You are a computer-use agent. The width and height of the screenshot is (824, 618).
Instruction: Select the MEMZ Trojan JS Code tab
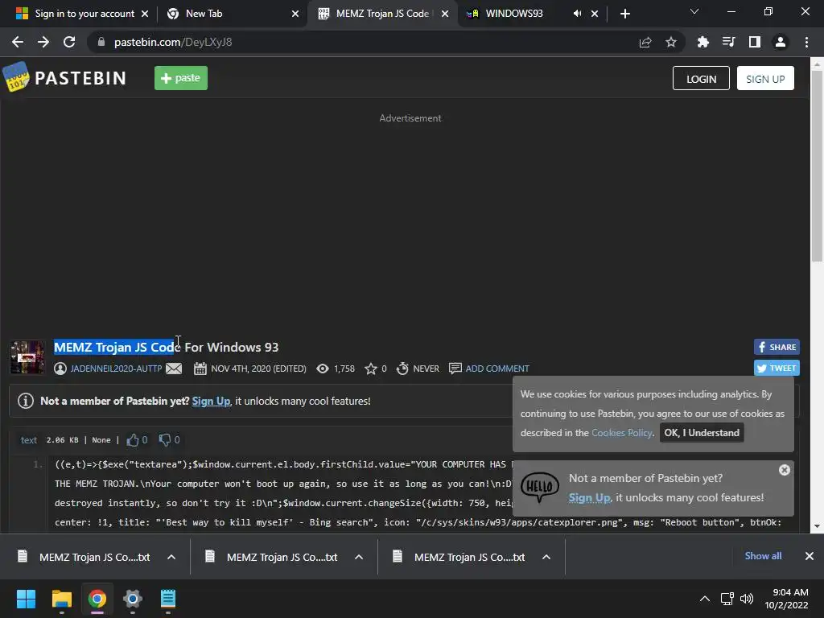pos(382,14)
